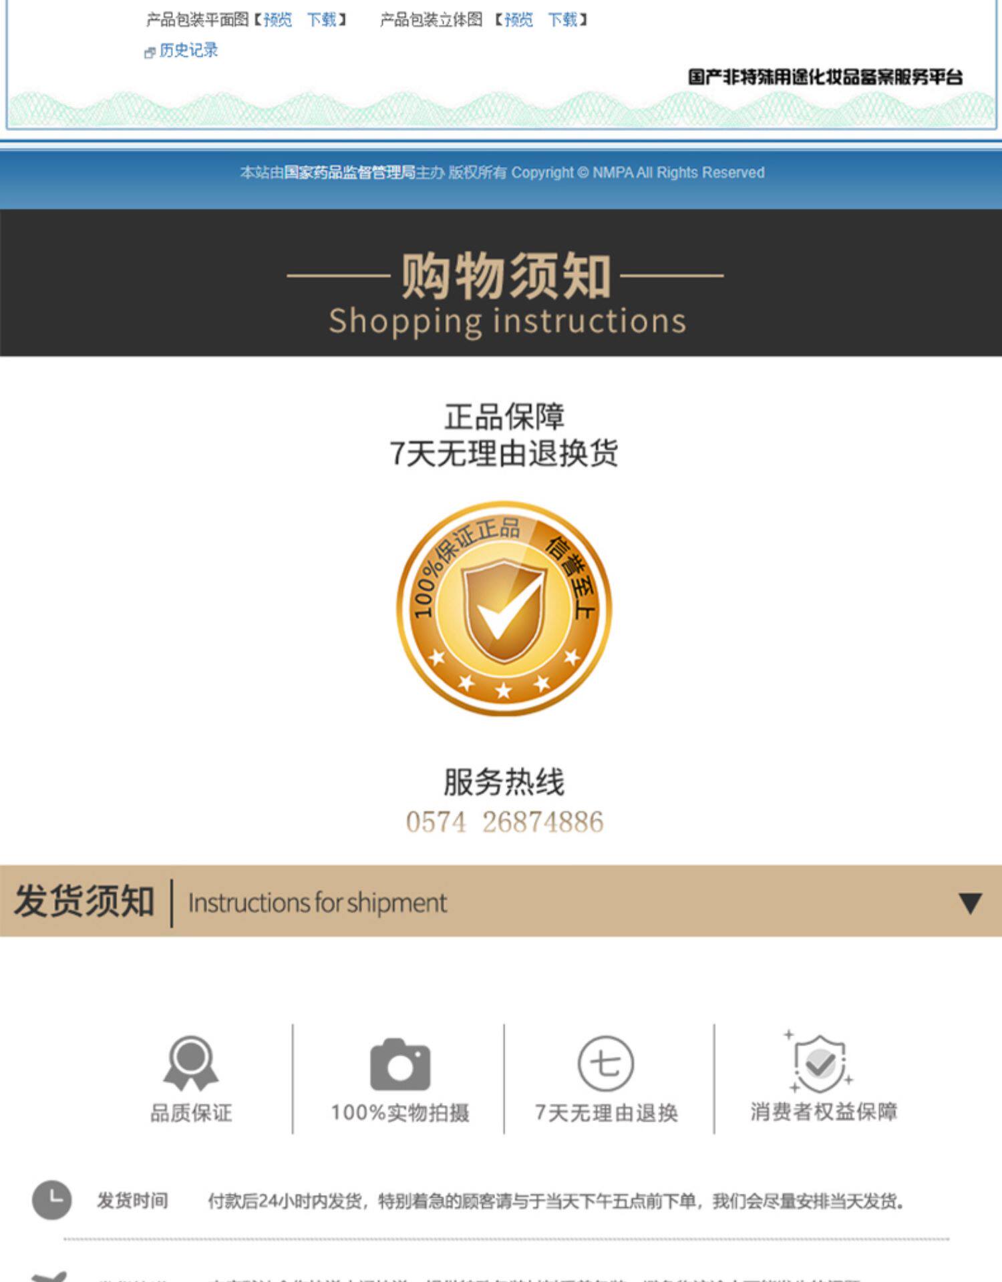Click the gold 100% authentic guarantee seal
Screen dimensions: 1002x1282
pyautogui.click(x=504, y=608)
